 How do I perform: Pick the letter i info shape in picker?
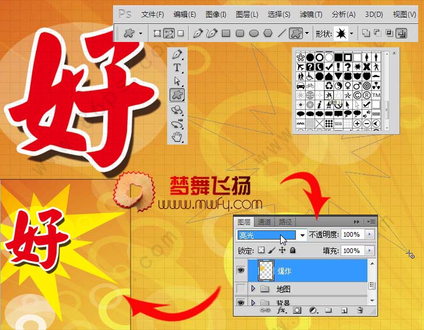319,105
